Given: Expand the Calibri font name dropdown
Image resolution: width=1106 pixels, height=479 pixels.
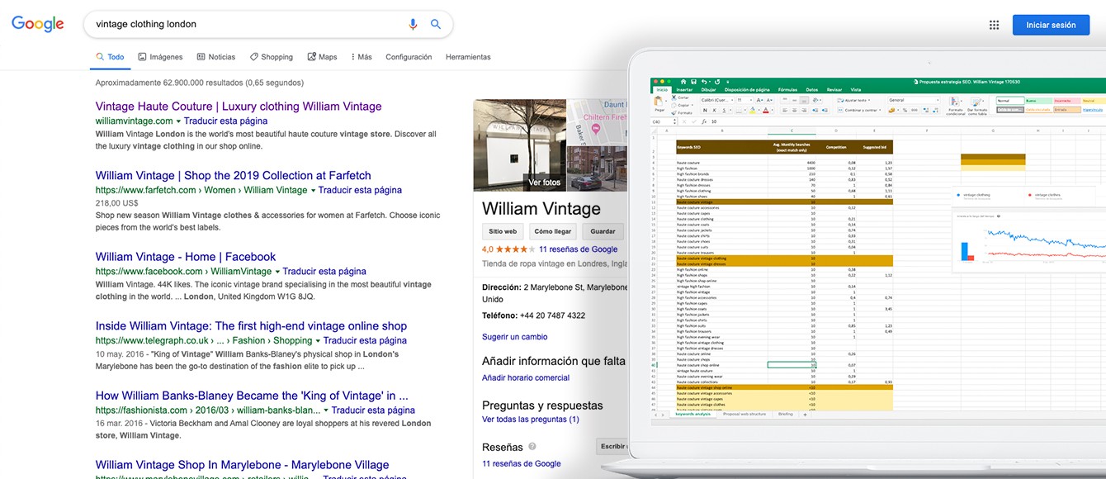Looking at the screenshot, I should pos(731,99).
